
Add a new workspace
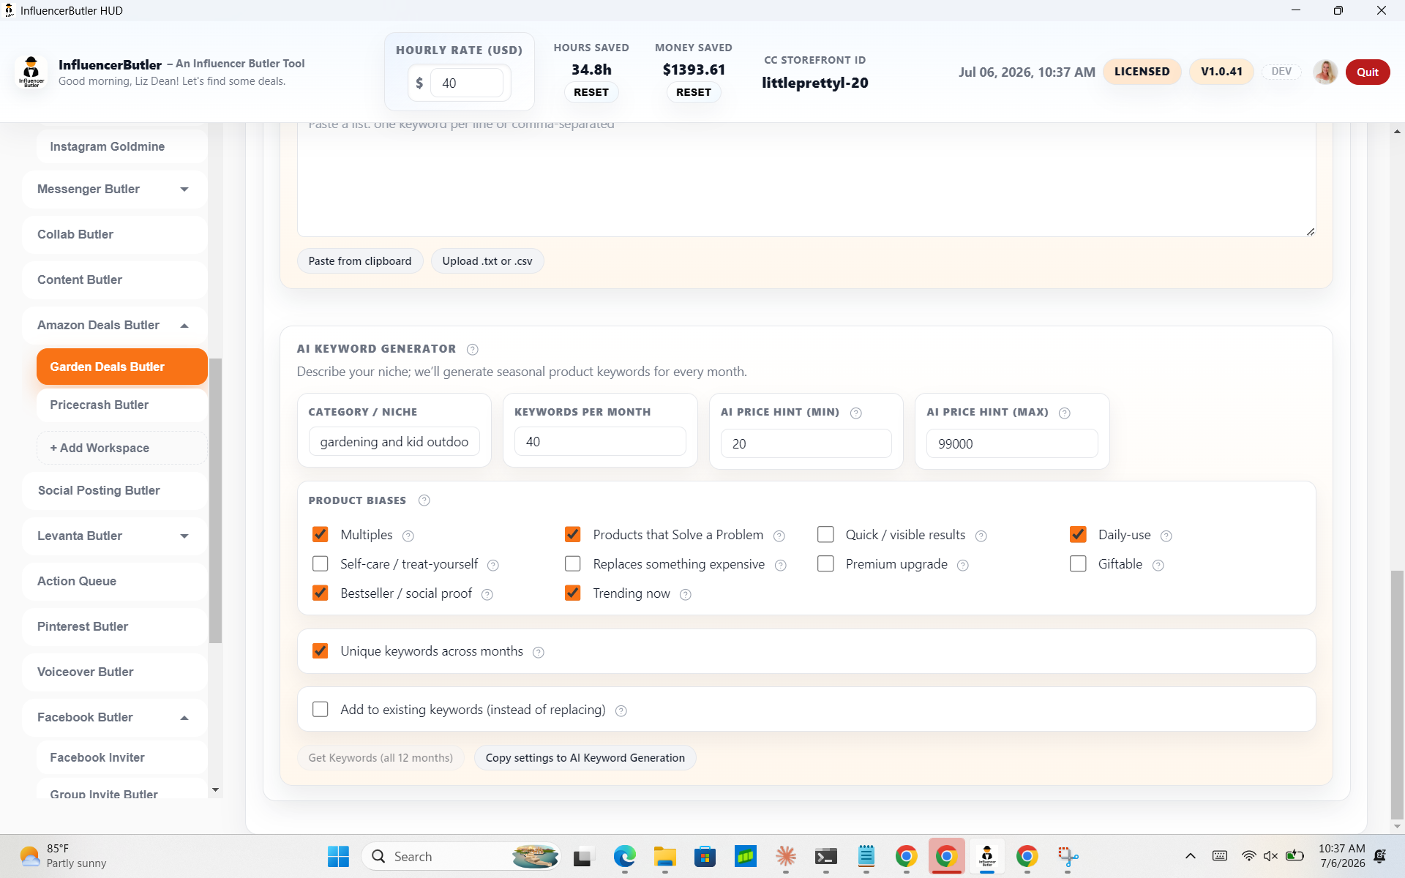tap(121, 449)
